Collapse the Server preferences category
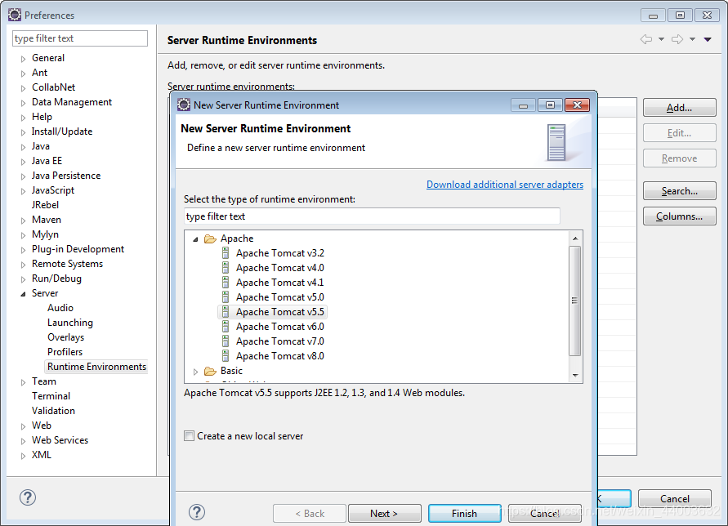Image resolution: width=728 pixels, height=526 pixels. pos(23,294)
